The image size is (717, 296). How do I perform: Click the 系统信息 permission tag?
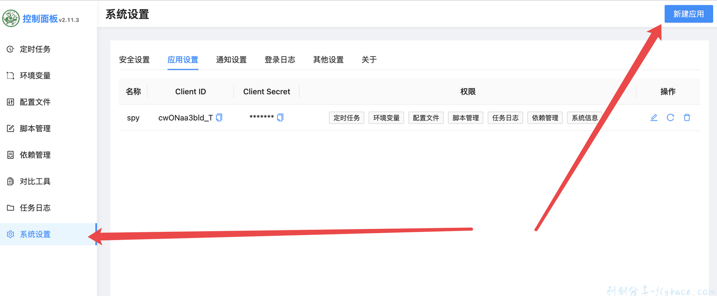(x=585, y=118)
